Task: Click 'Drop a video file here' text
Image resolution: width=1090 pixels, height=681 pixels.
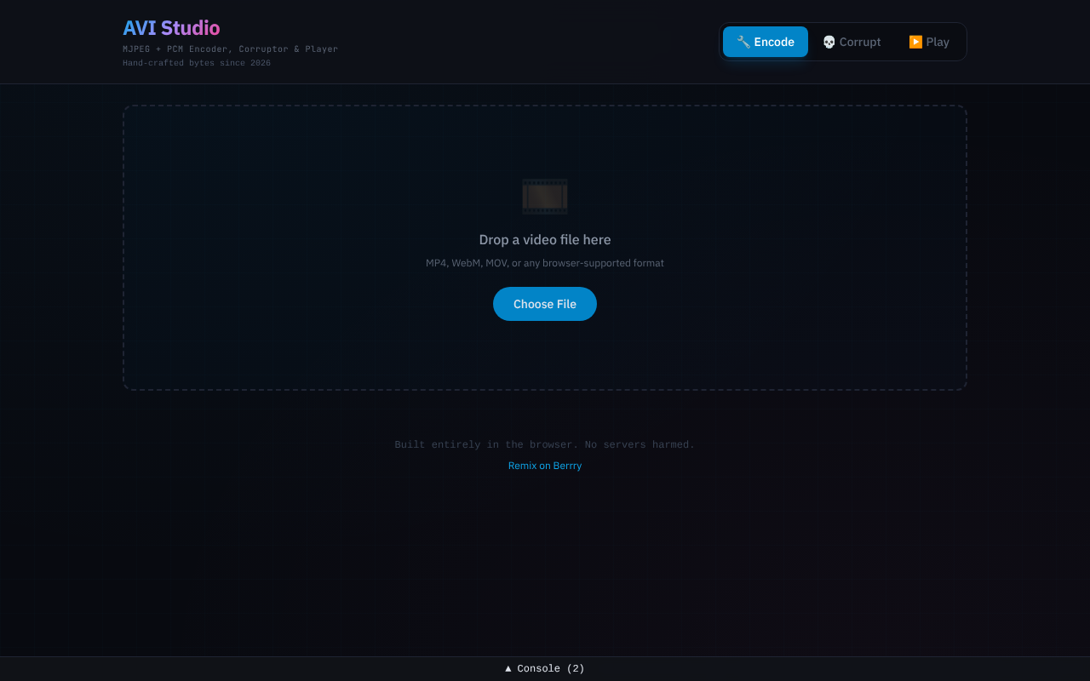Action: pyautogui.click(x=545, y=240)
